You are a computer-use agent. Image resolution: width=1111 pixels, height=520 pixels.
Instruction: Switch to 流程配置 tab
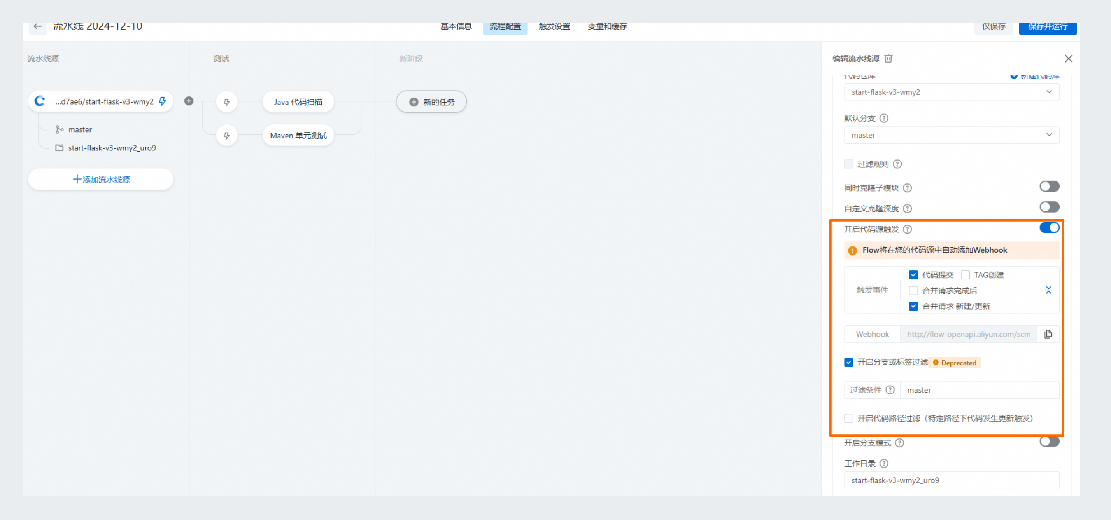point(505,27)
